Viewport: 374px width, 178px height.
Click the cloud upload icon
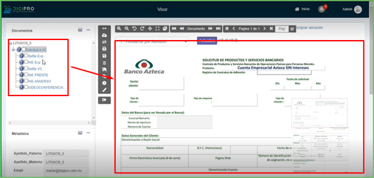click(x=104, y=35)
